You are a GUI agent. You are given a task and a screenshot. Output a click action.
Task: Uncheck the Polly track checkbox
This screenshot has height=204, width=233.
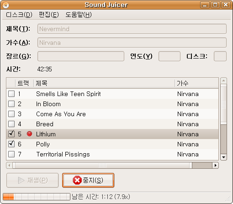pyautogui.click(x=11, y=144)
